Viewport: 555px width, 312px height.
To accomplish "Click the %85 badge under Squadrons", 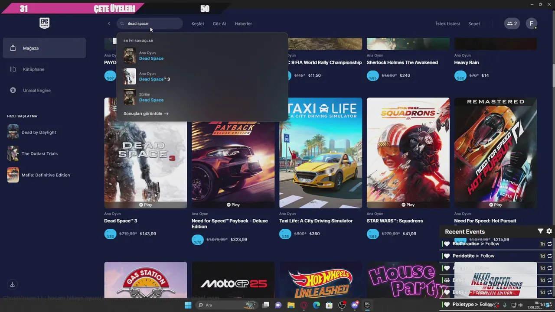I will pyautogui.click(x=373, y=234).
